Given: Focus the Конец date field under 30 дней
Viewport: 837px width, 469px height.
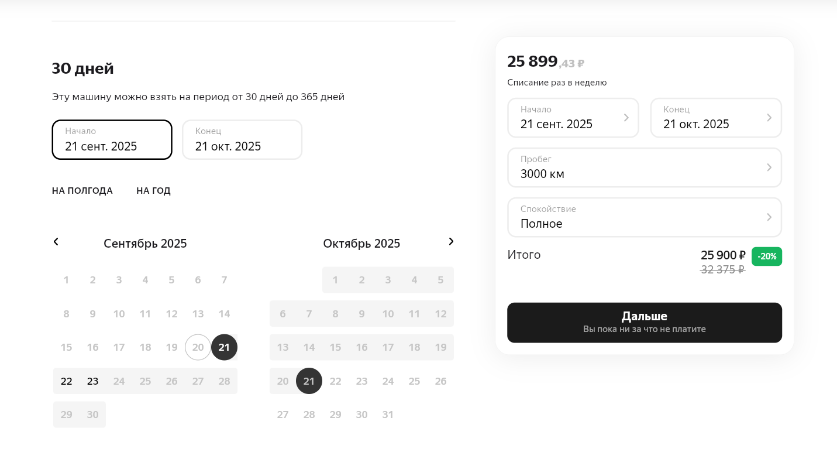Looking at the screenshot, I should (x=242, y=140).
